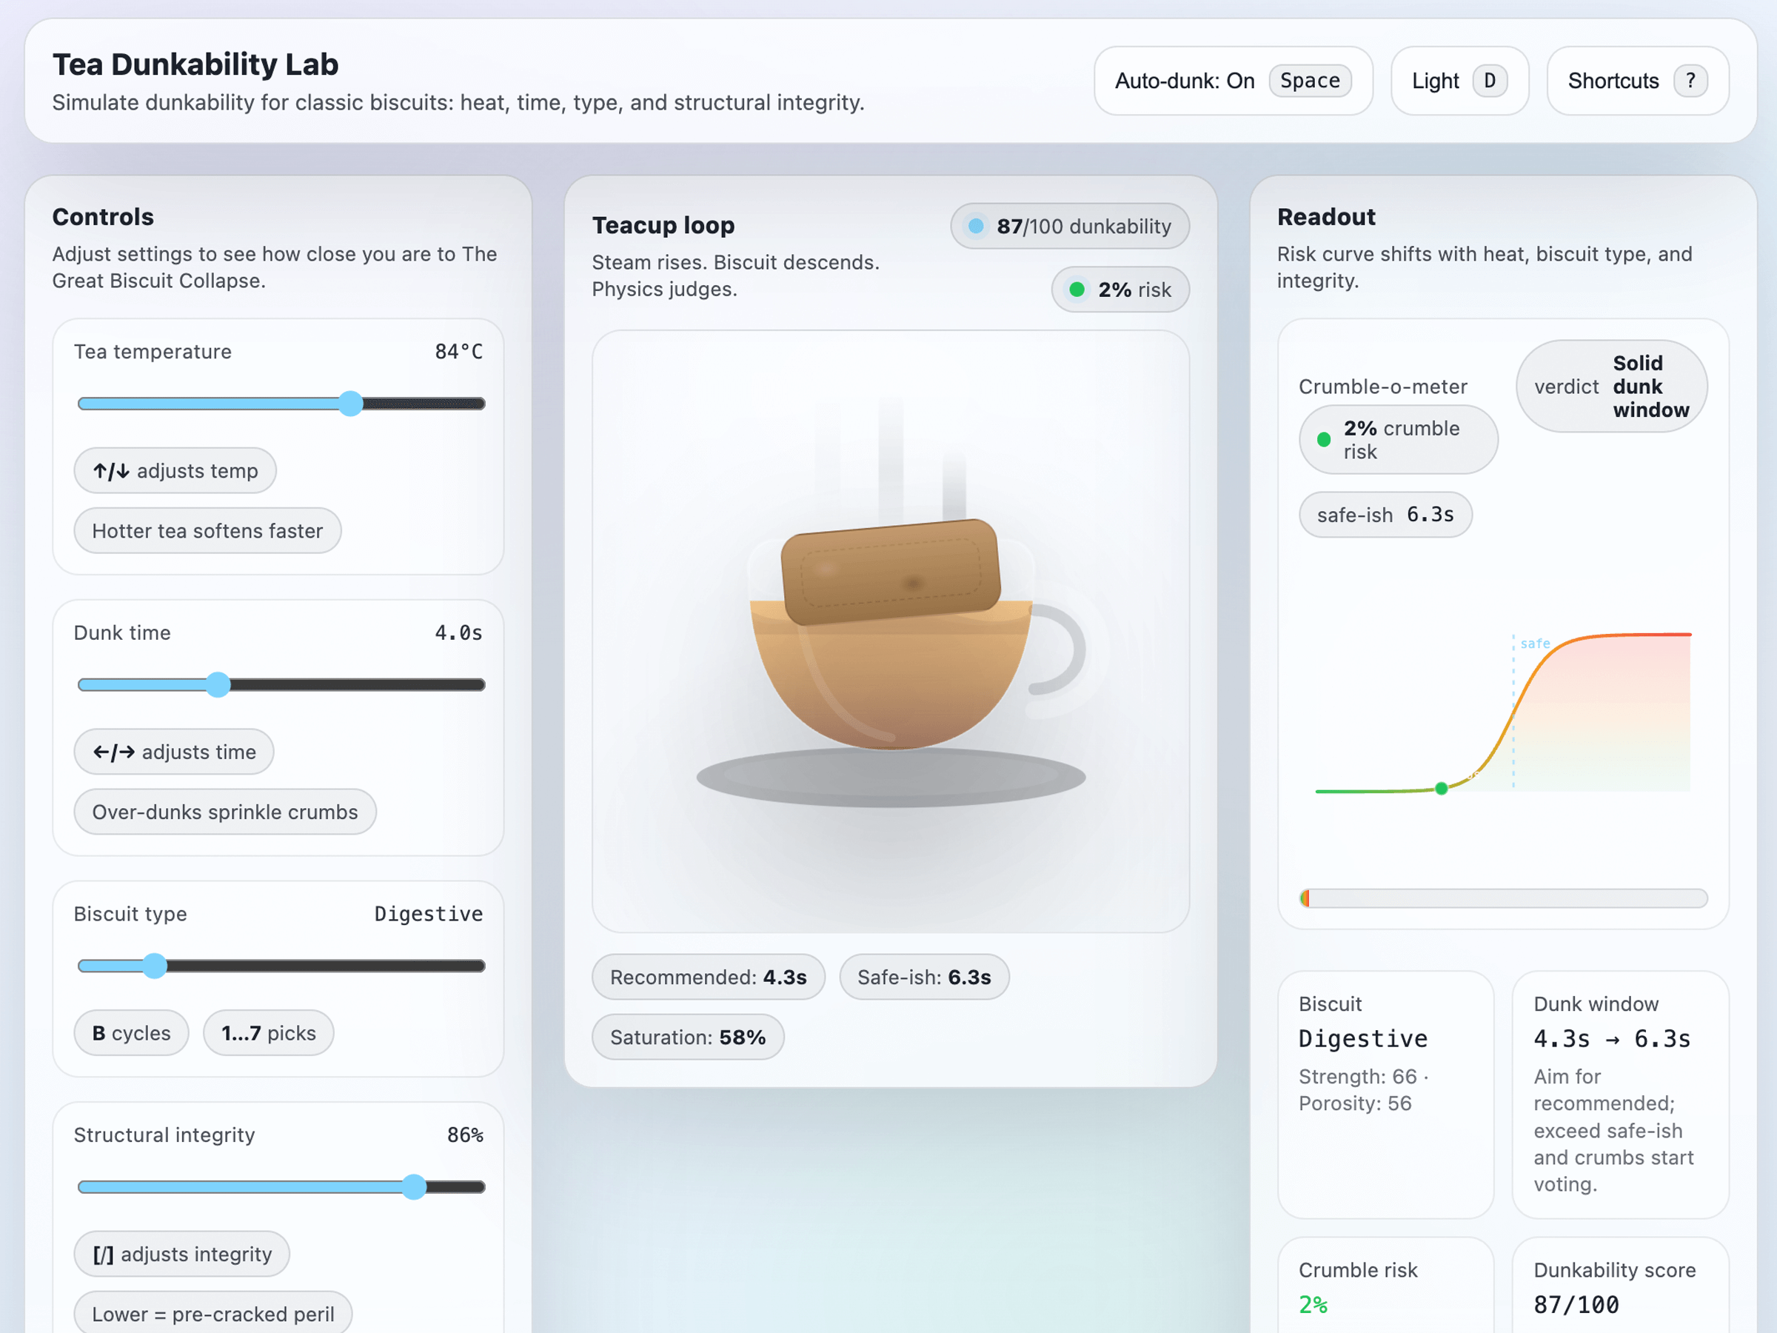Click the crumble risk progress bar

pos(1503,898)
